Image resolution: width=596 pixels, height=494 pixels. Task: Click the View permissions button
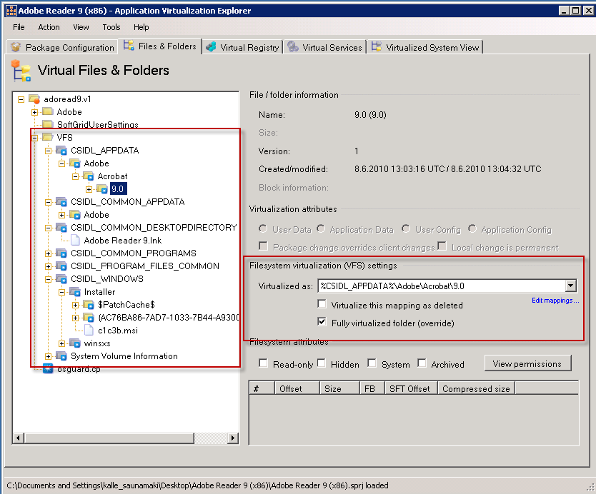click(x=527, y=363)
